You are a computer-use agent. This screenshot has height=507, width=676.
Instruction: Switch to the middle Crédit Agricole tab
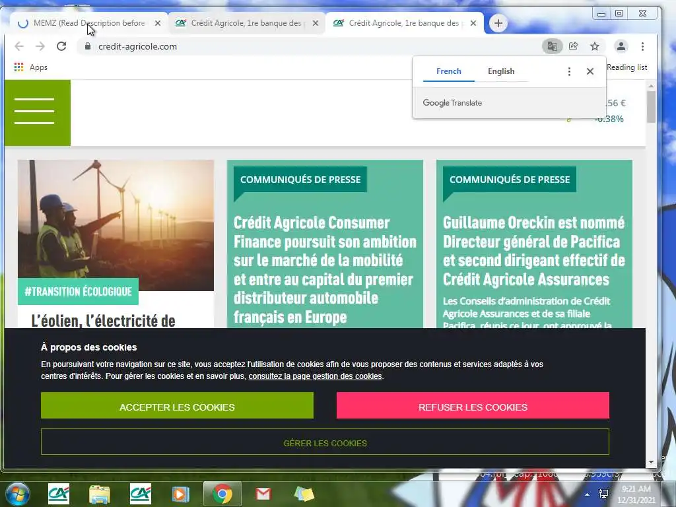pos(246,23)
